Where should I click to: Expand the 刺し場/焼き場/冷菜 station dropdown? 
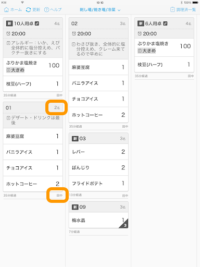100,10
